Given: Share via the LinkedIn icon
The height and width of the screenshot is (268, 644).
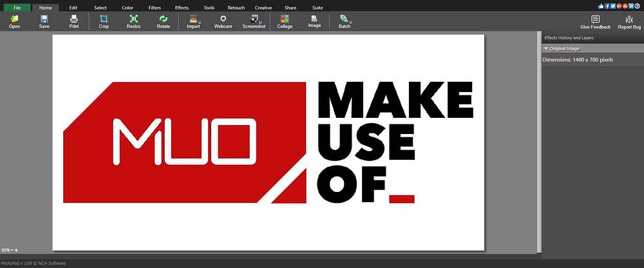Looking at the screenshot, I should click(x=631, y=6).
